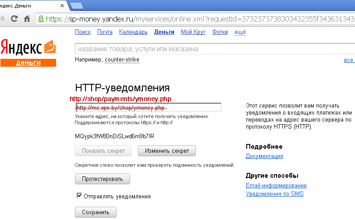The width and height of the screenshot is (355, 219).
Task: Save settings with Сохранить button
Action: (x=96, y=212)
